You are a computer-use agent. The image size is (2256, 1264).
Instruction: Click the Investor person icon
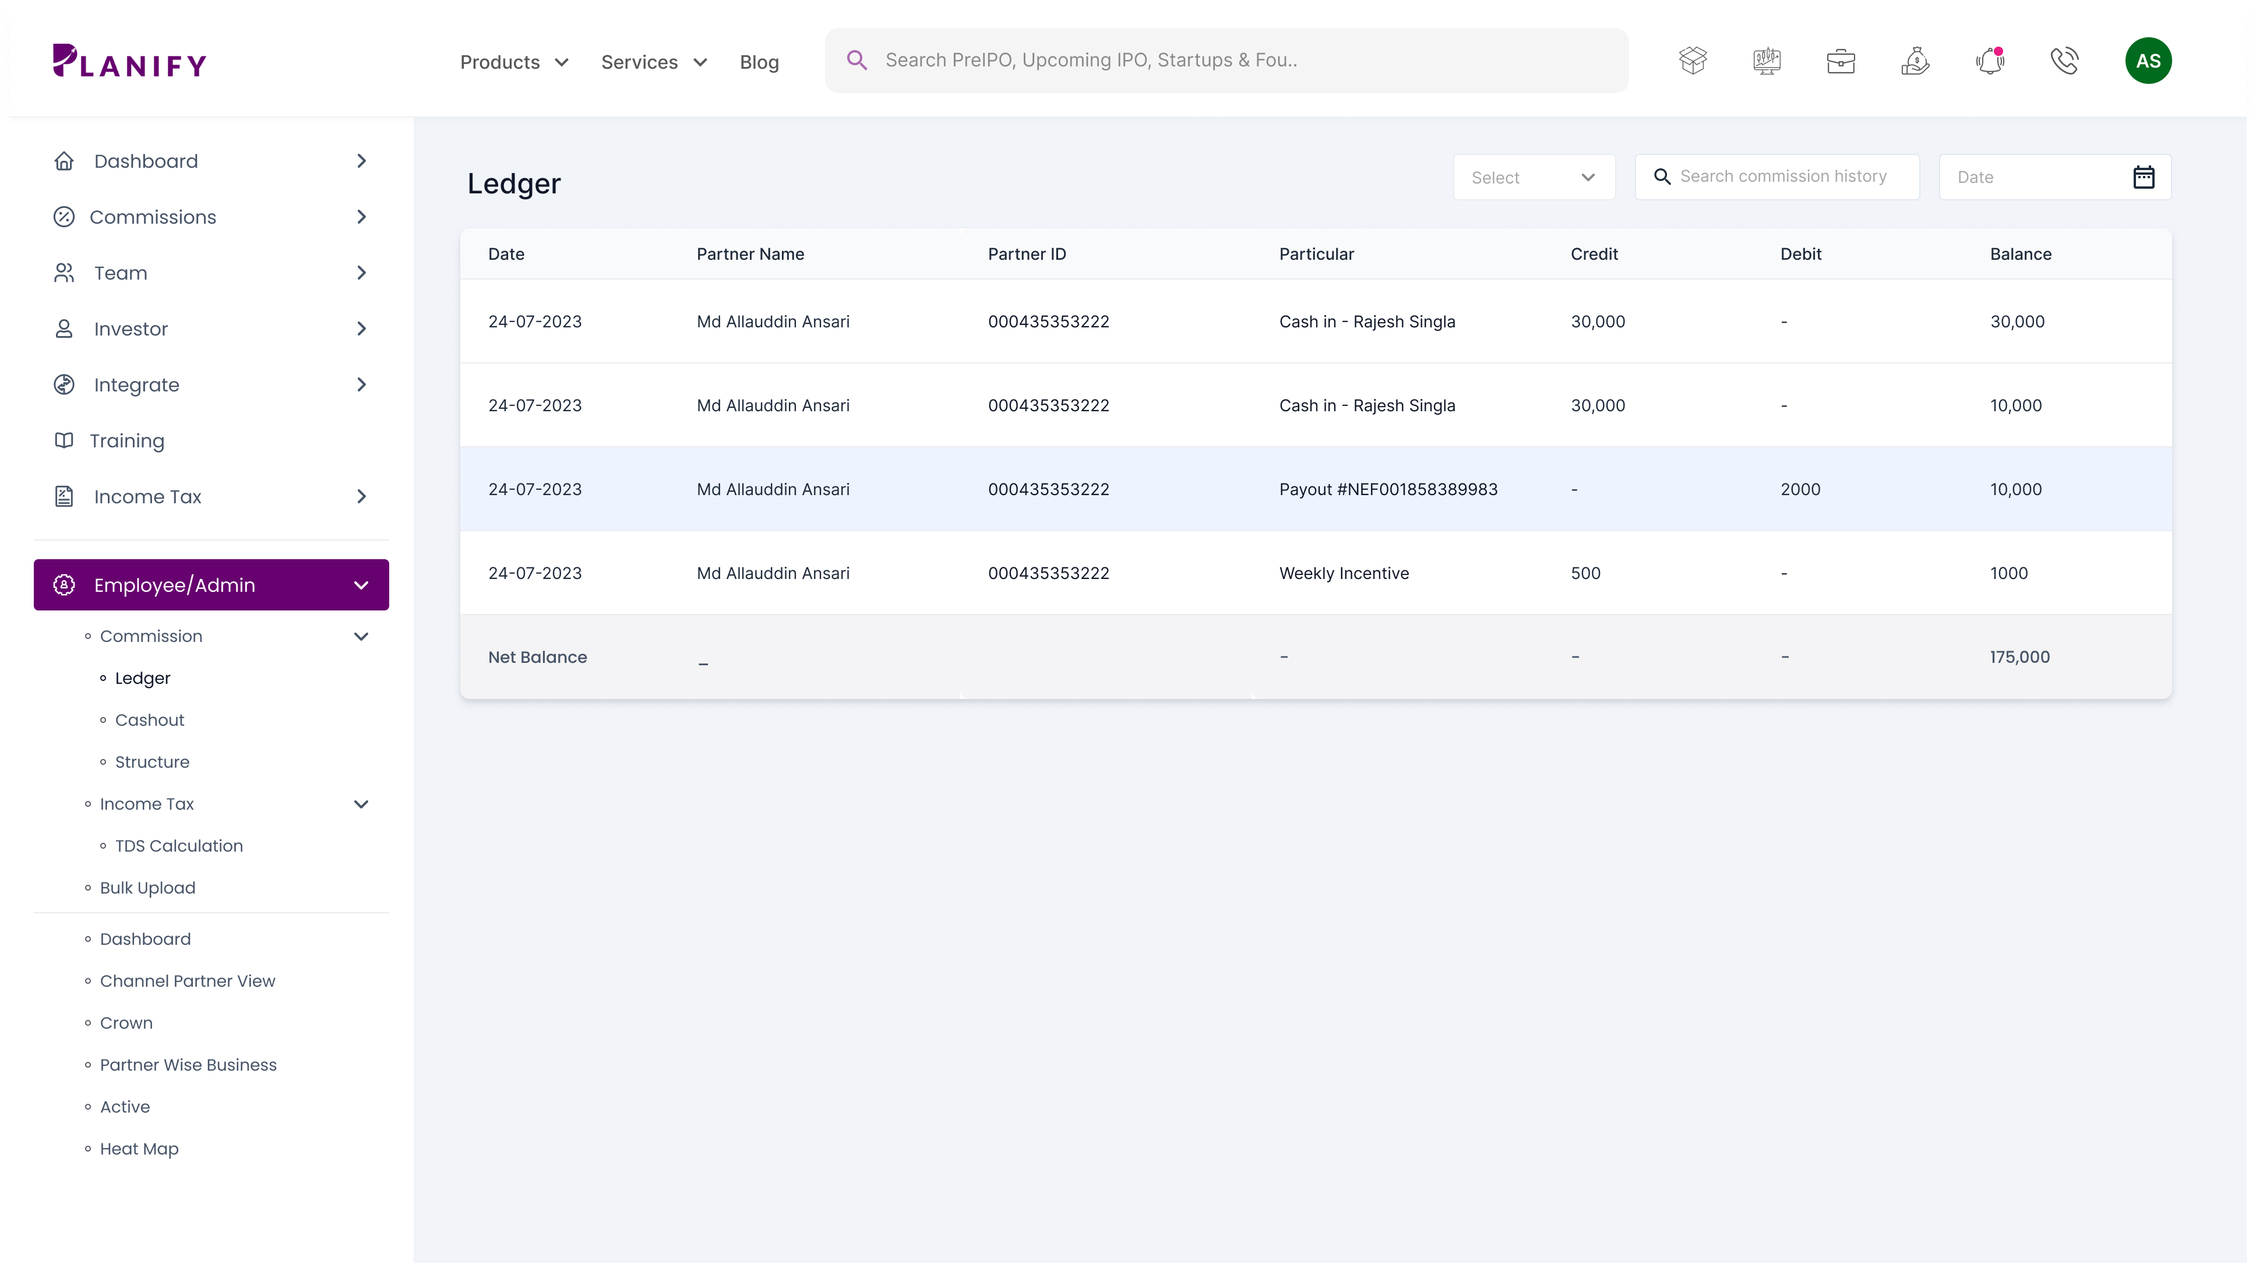(x=64, y=329)
